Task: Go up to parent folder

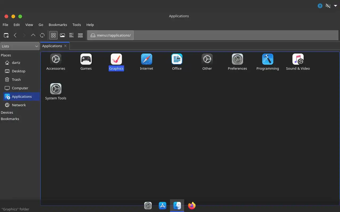Action: [x=33, y=35]
